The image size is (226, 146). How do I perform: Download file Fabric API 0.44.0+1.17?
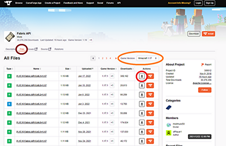click(142, 122)
